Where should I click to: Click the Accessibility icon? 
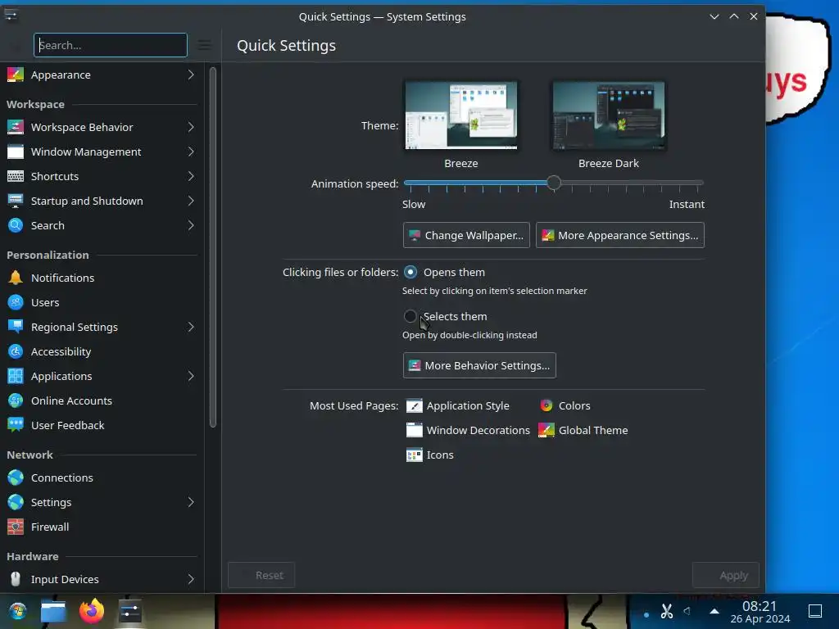pyautogui.click(x=16, y=351)
